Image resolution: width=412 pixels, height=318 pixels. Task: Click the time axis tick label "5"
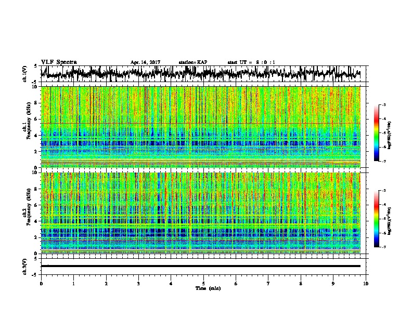coord(203,284)
